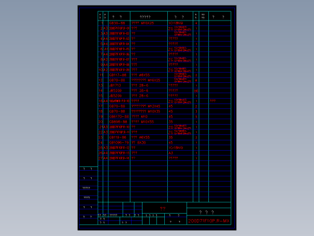
Task: Click the 8X30 key size in row 24
Action: [141, 143]
